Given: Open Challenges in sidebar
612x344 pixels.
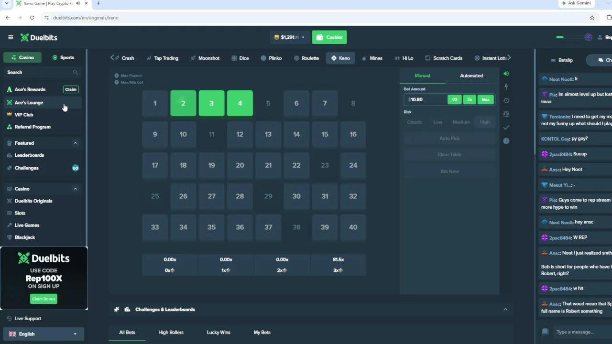Looking at the screenshot, I should 27,168.
